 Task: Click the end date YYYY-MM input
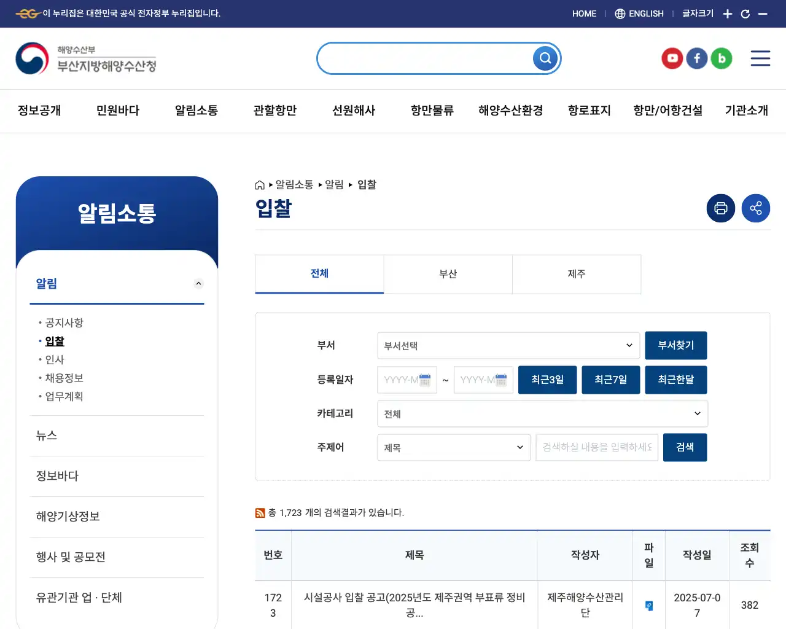tap(484, 380)
